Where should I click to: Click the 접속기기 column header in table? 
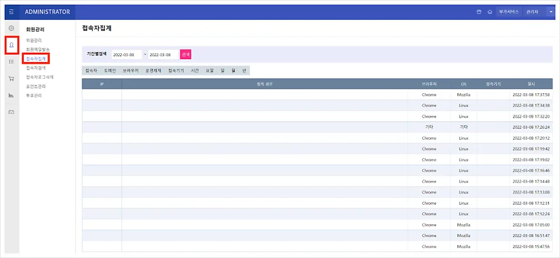tap(493, 84)
